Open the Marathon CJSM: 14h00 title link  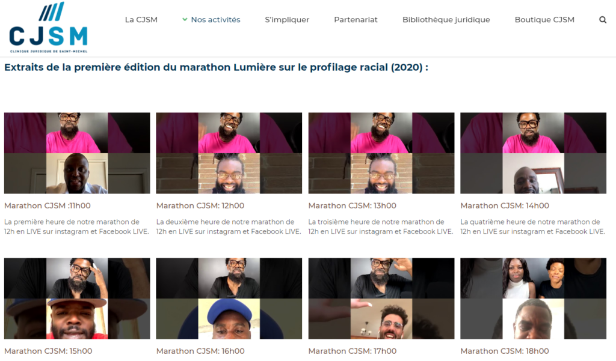pyautogui.click(x=505, y=205)
